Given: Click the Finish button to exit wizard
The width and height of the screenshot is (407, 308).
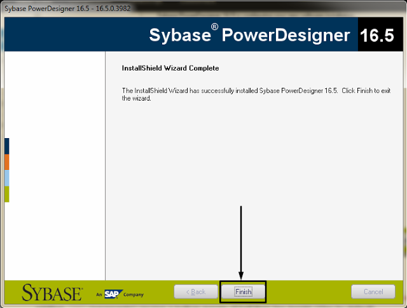Looking at the screenshot, I should click(243, 291).
